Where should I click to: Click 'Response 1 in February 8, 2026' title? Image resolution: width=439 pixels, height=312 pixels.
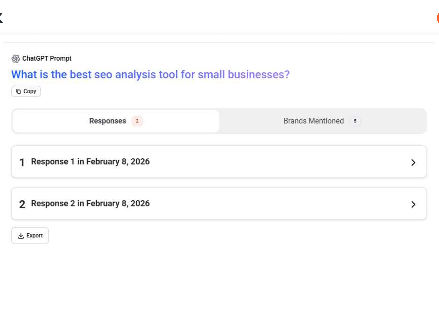(x=90, y=162)
